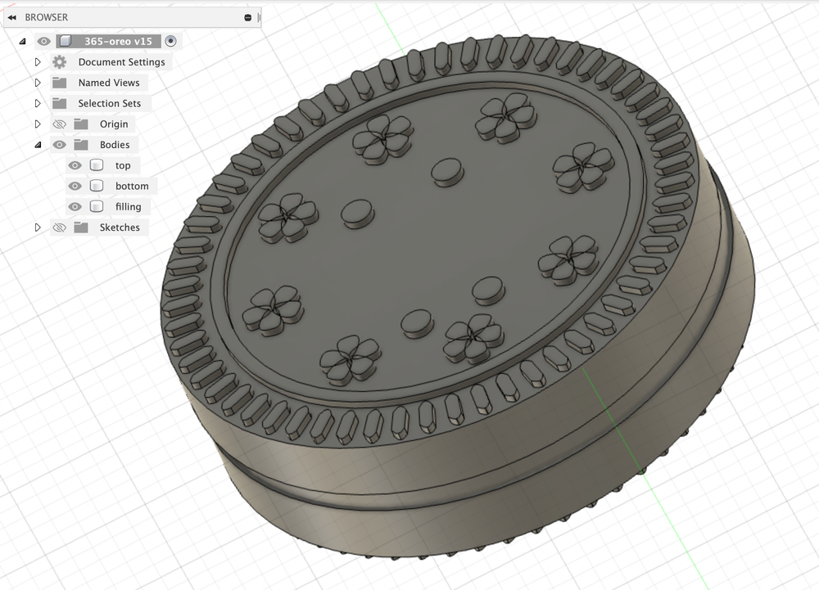Collapse the 365-oreo v15 root node
The height and width of the screenshot is (590, 819).
(x=22, y=41)
